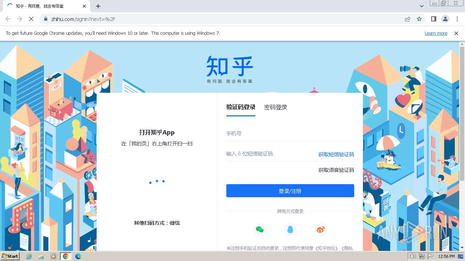The image size is (465, 261).
Task: Switch to 验证码登录 tab
Action: pos(241,107)
